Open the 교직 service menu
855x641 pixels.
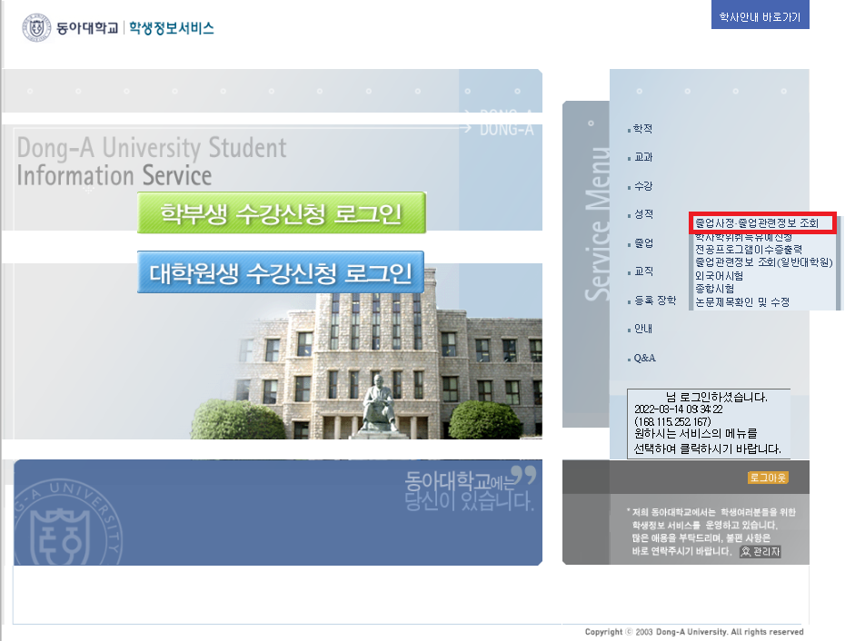tap(643, 271)
